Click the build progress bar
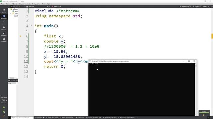The image size is (213, 119). [204, 113]
